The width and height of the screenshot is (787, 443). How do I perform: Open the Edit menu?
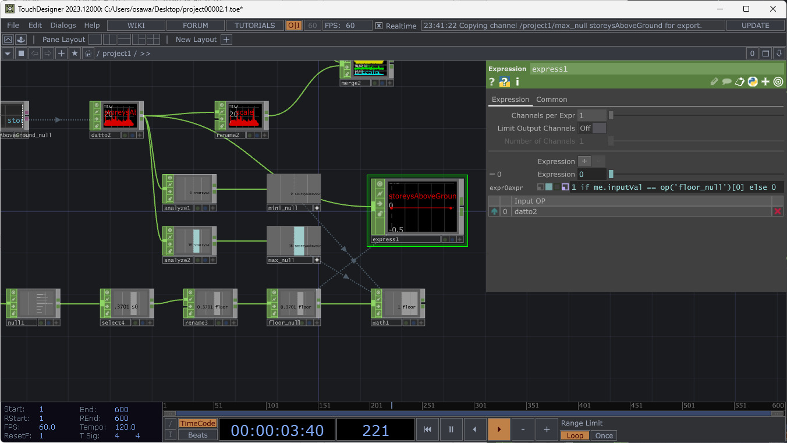(x=36, y=26)
